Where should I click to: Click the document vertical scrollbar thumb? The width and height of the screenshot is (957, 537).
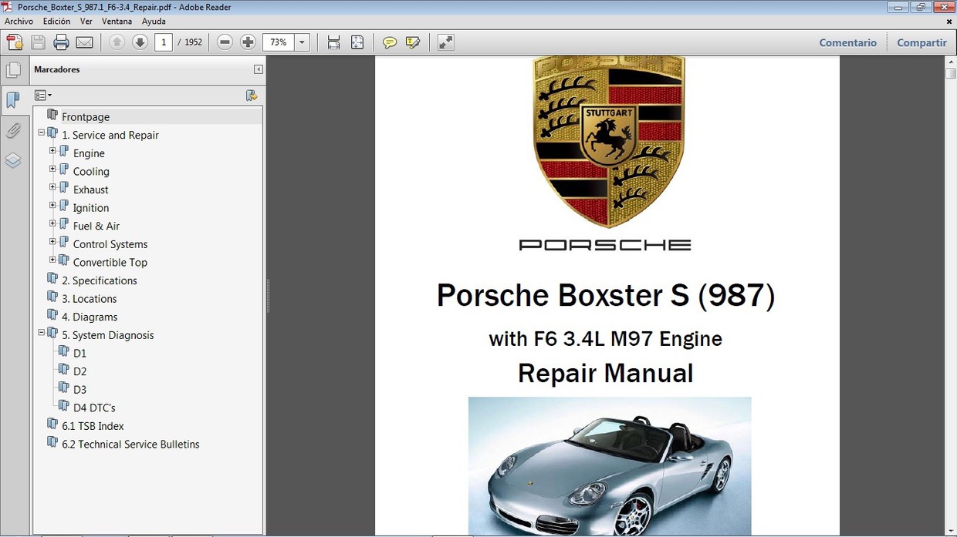(951, 74)
